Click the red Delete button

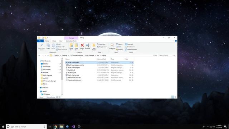tap(82, 47)
